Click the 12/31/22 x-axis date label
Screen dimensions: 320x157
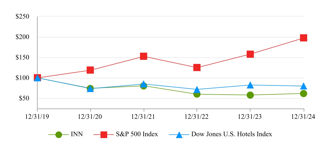(197, 117)
